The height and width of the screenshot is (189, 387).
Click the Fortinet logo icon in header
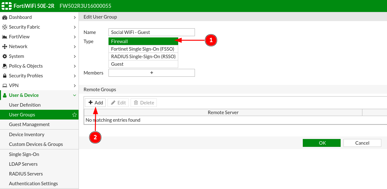click(x=6, y=6)
